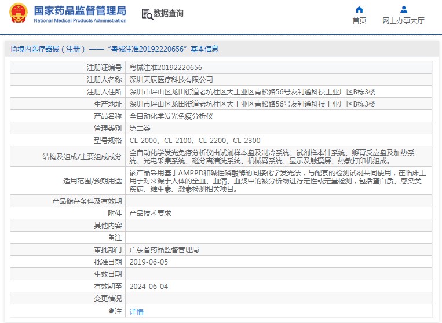This screenshot has width=442, height=323.
Task: Click 备注 row label
Action: coord(115,238)
